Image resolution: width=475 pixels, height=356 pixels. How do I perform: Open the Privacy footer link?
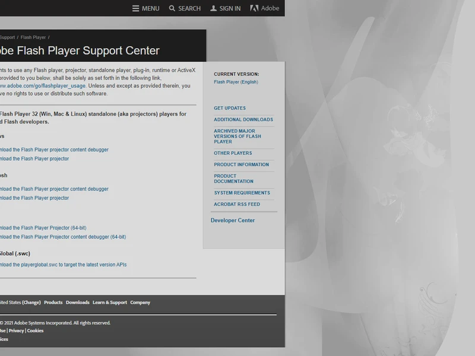point(17,330)
